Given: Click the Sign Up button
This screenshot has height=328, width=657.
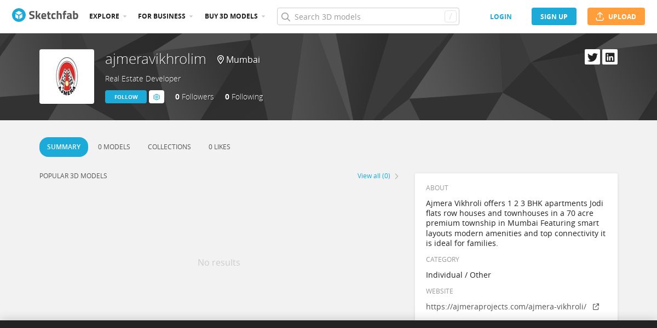Looking at the screenshot, I should tap(554, 16).
